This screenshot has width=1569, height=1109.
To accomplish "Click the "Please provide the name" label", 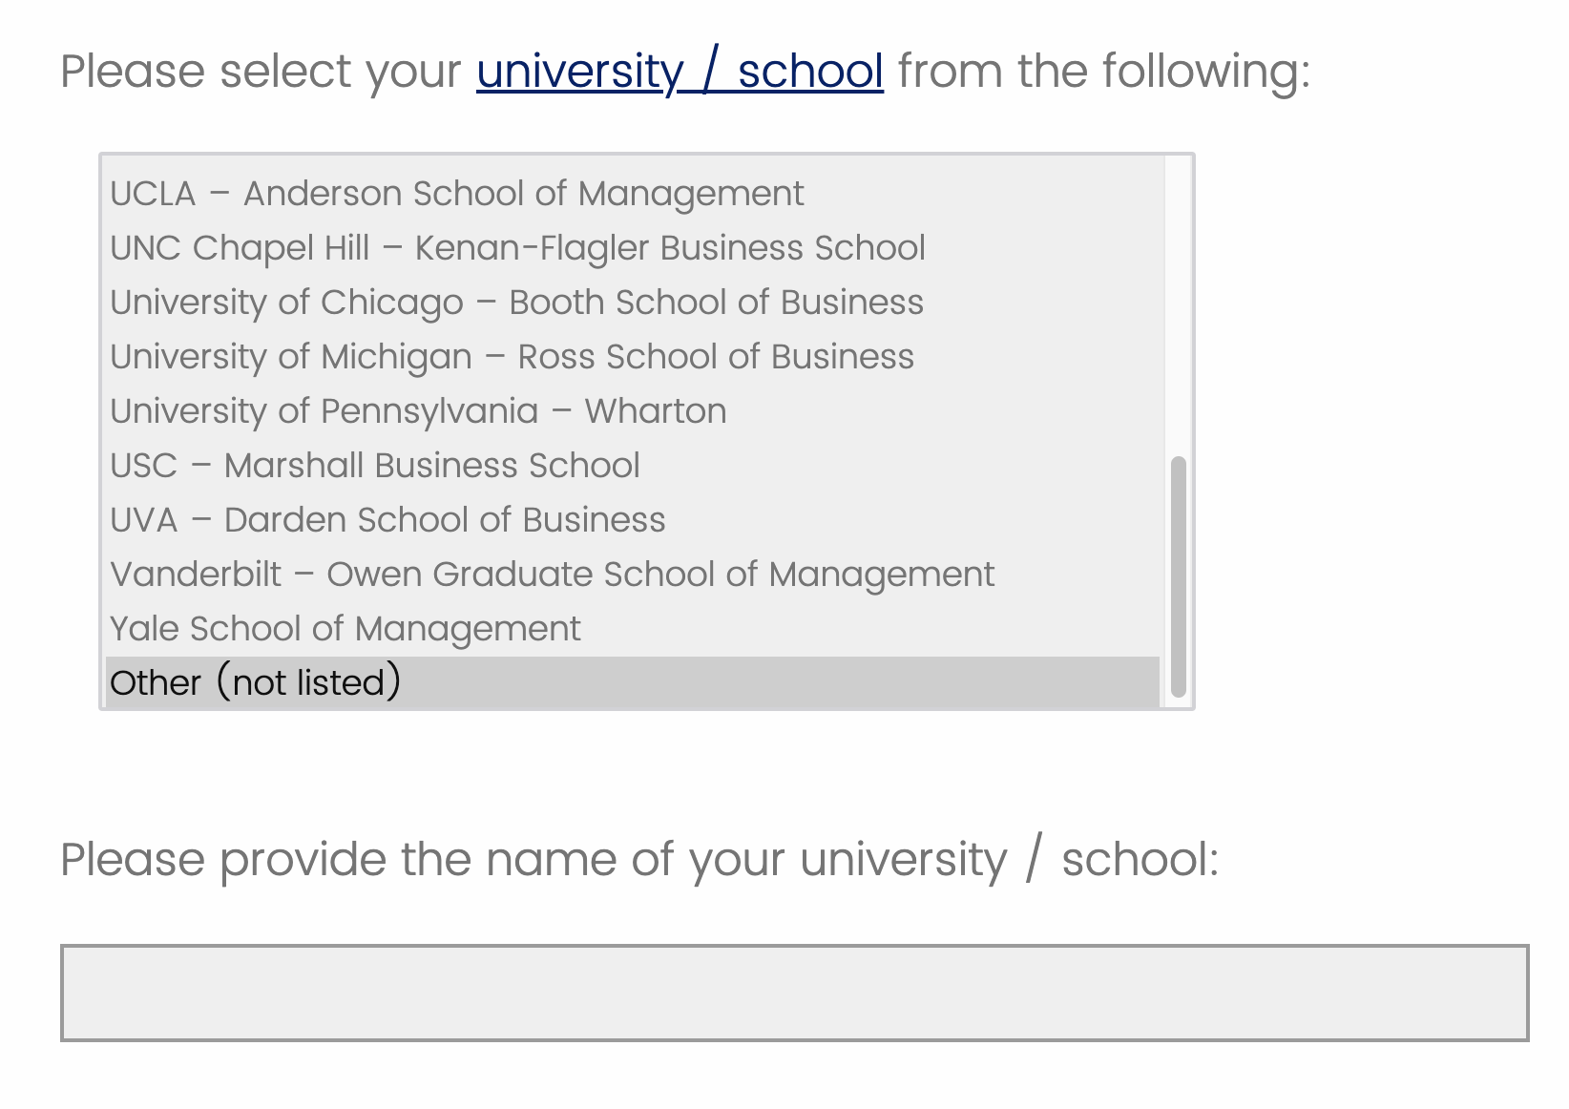I will click(639, 860).
